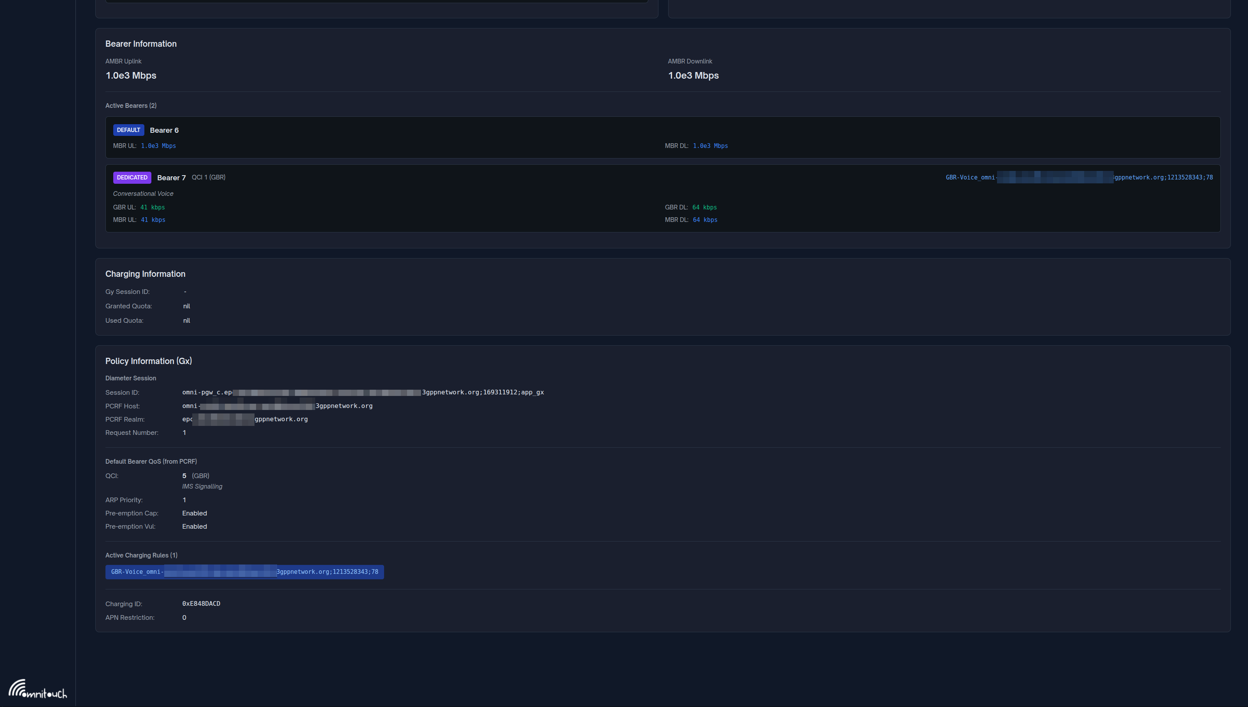1248x707 pixels.
Task: Click the Gx Session ID value
Action: coord(362,392)
